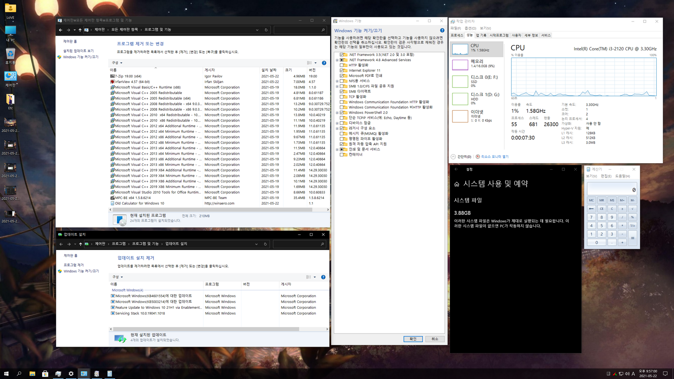Open Windows Start button on taskbar
The width and height of the screenshot is (674, 379).
click(6, 374)
